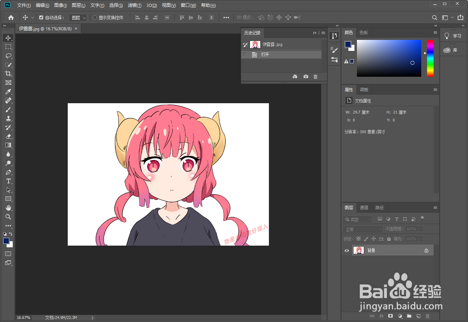The width and height of the screenshot is (468, 322).
Task: Toggle the Auto-Select checkbox
Action: (41, 18)
